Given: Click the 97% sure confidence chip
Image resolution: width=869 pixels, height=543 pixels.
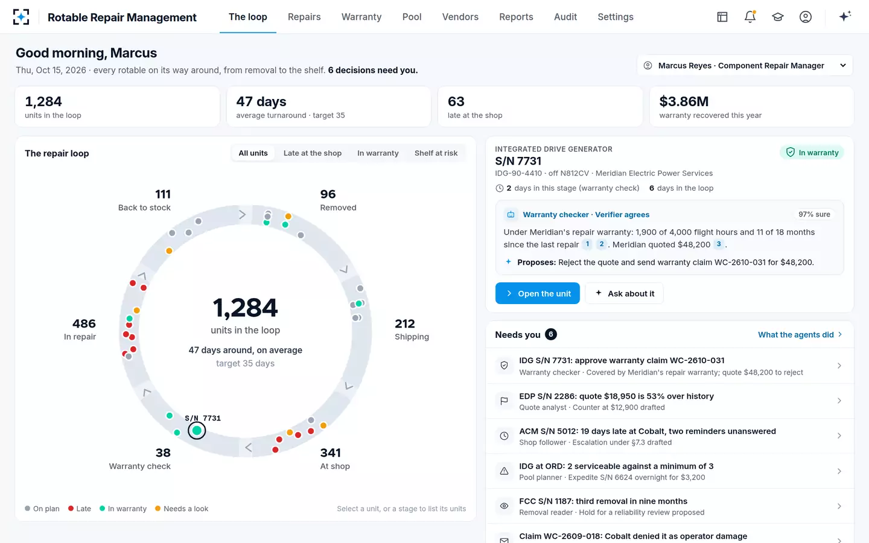Looking at the screenshot, I should (814, 214).
